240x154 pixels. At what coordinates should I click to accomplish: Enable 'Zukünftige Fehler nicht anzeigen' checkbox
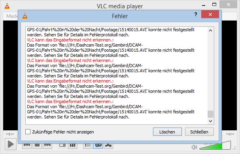[x=28, y=132]
